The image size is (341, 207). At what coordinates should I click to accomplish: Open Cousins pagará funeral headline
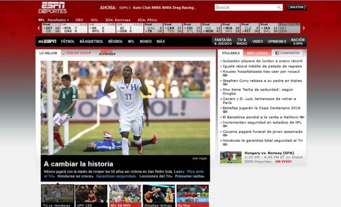pos(263,131)
